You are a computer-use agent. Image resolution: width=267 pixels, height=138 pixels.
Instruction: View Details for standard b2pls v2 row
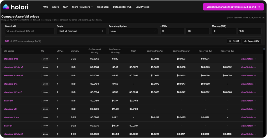click(248, 134)
